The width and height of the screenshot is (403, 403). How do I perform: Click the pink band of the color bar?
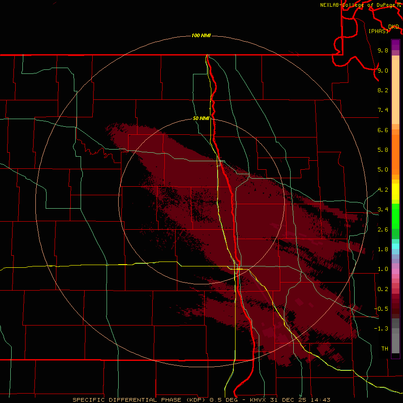click(x=395, y=271)
